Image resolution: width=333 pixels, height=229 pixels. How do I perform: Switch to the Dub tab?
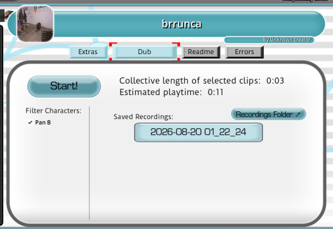point(145,52)
